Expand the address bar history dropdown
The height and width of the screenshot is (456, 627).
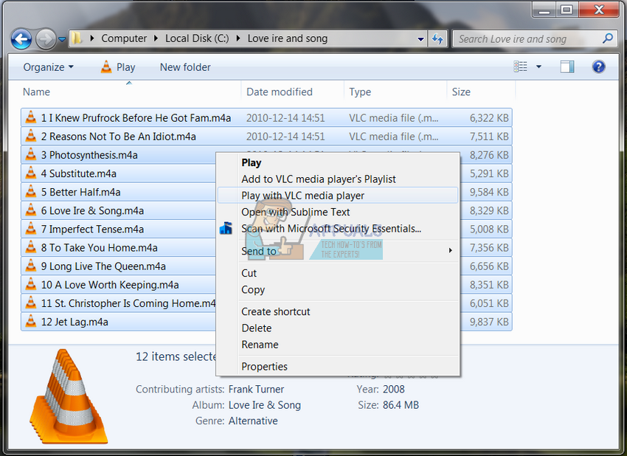(x=420, y=39)
